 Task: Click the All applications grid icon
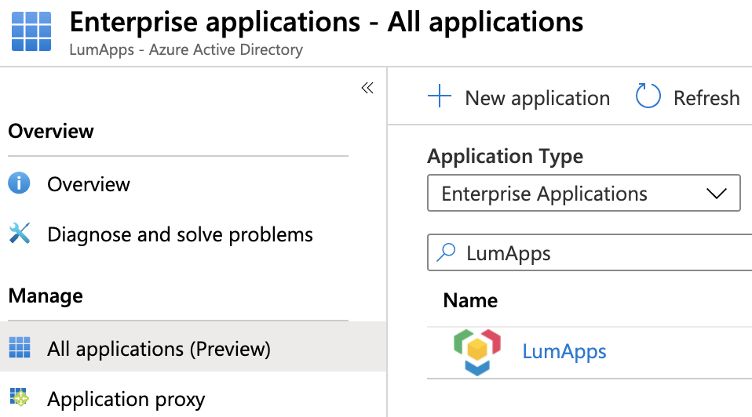click(20, 347)
